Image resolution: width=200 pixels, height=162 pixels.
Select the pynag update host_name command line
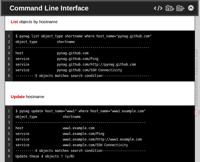(x=81, y=111)
